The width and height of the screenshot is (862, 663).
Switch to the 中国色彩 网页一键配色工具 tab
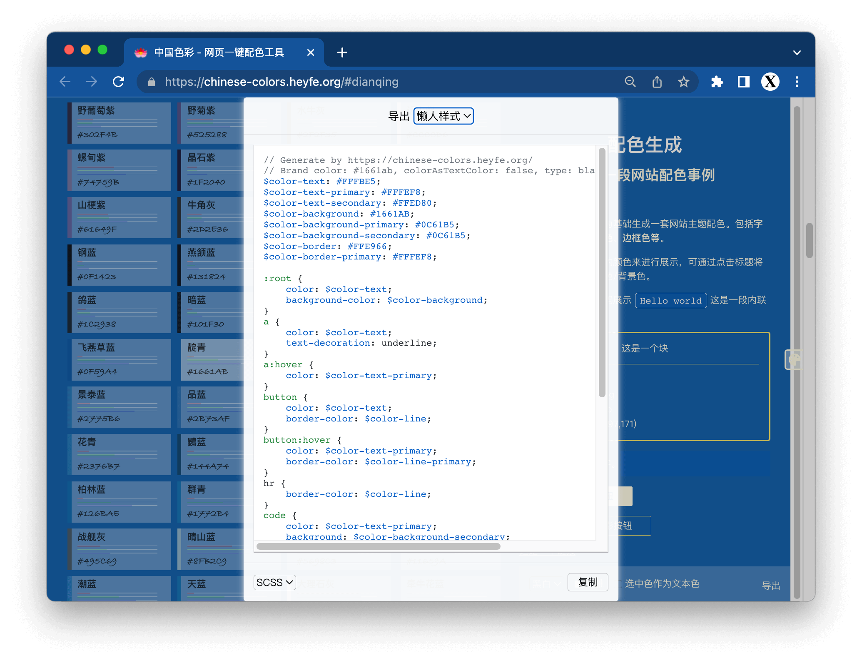pos(224,52)
